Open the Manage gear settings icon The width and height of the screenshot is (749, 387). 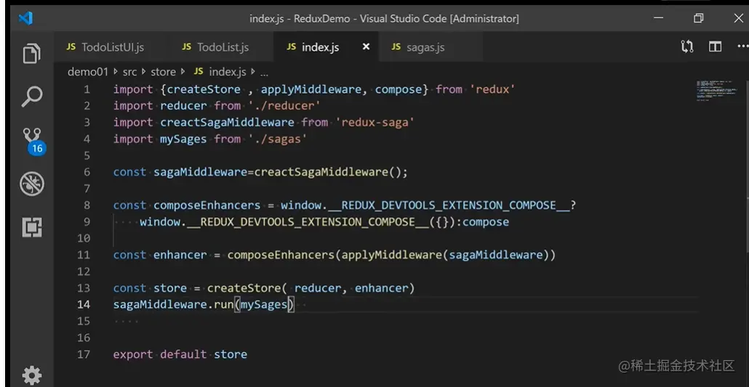32,375
